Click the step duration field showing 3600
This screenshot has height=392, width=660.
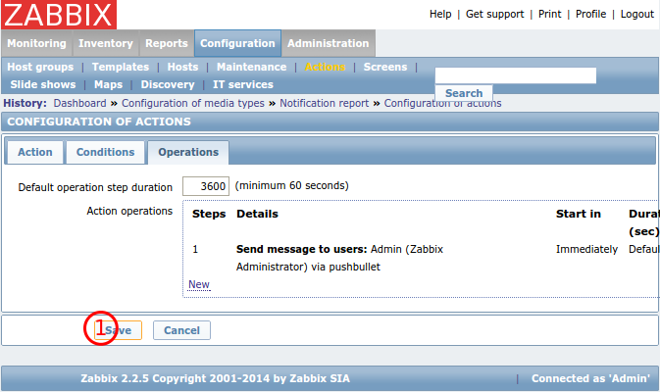pyautogui.click(x=206, y=186)
